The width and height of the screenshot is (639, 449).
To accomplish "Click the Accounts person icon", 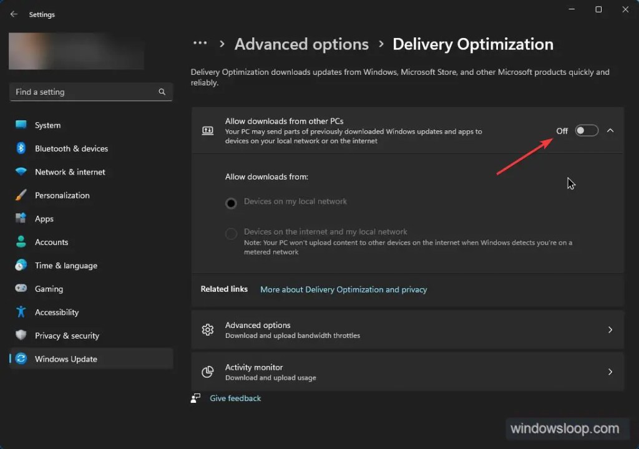I will pyautogui.click(x=21, y=241).
